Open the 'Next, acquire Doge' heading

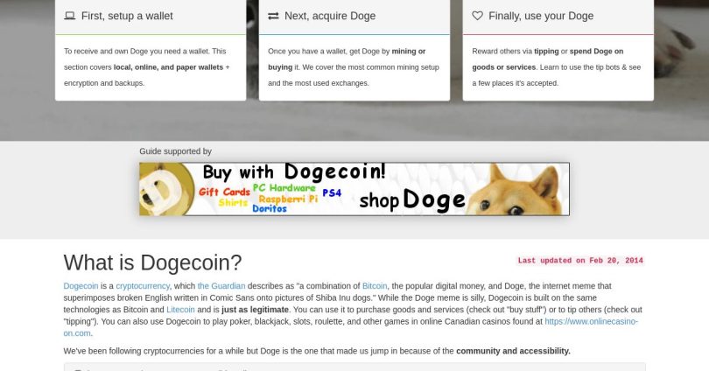[330, 16]
